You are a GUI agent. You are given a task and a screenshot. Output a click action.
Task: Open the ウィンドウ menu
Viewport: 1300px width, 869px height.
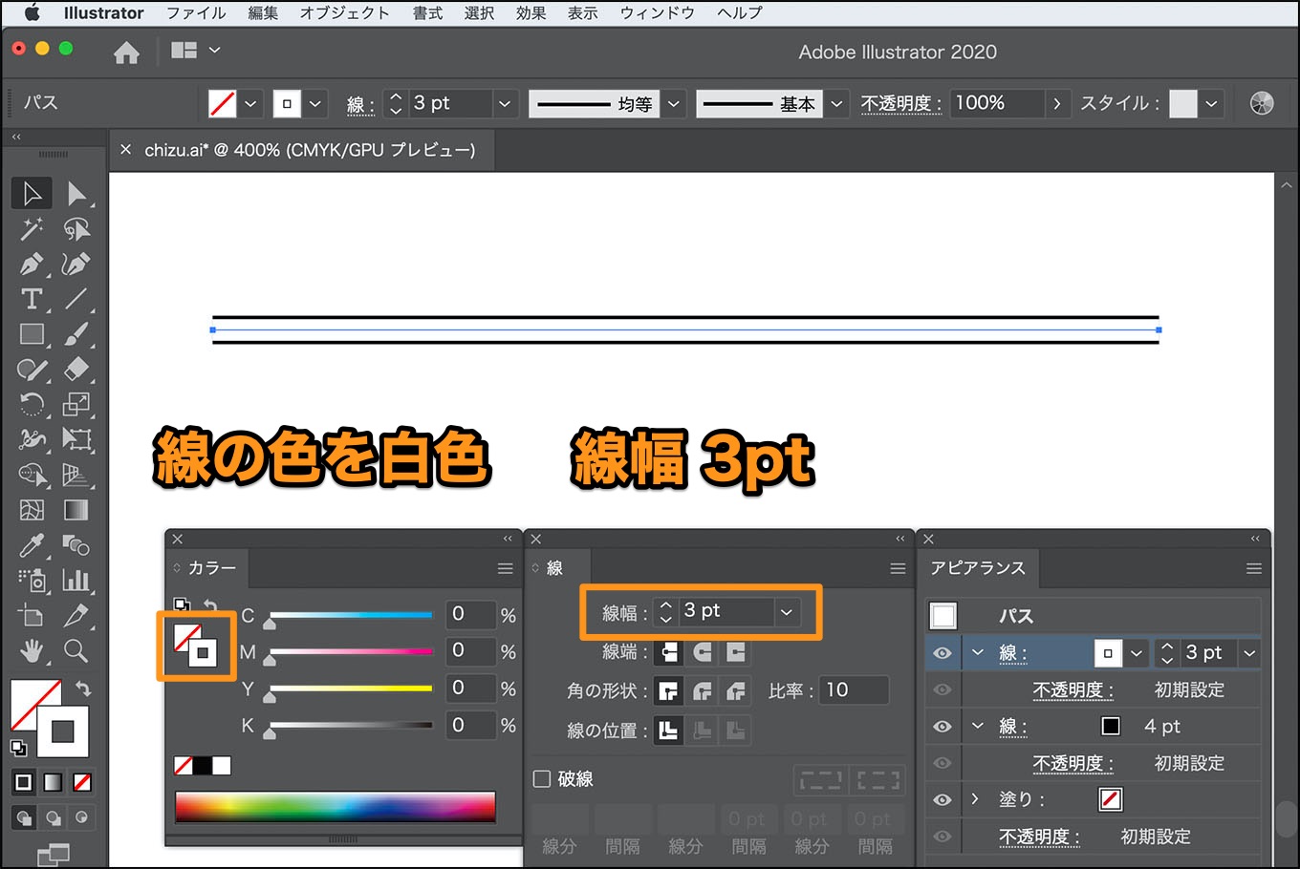pyautogui.click(x=657, y=13)
